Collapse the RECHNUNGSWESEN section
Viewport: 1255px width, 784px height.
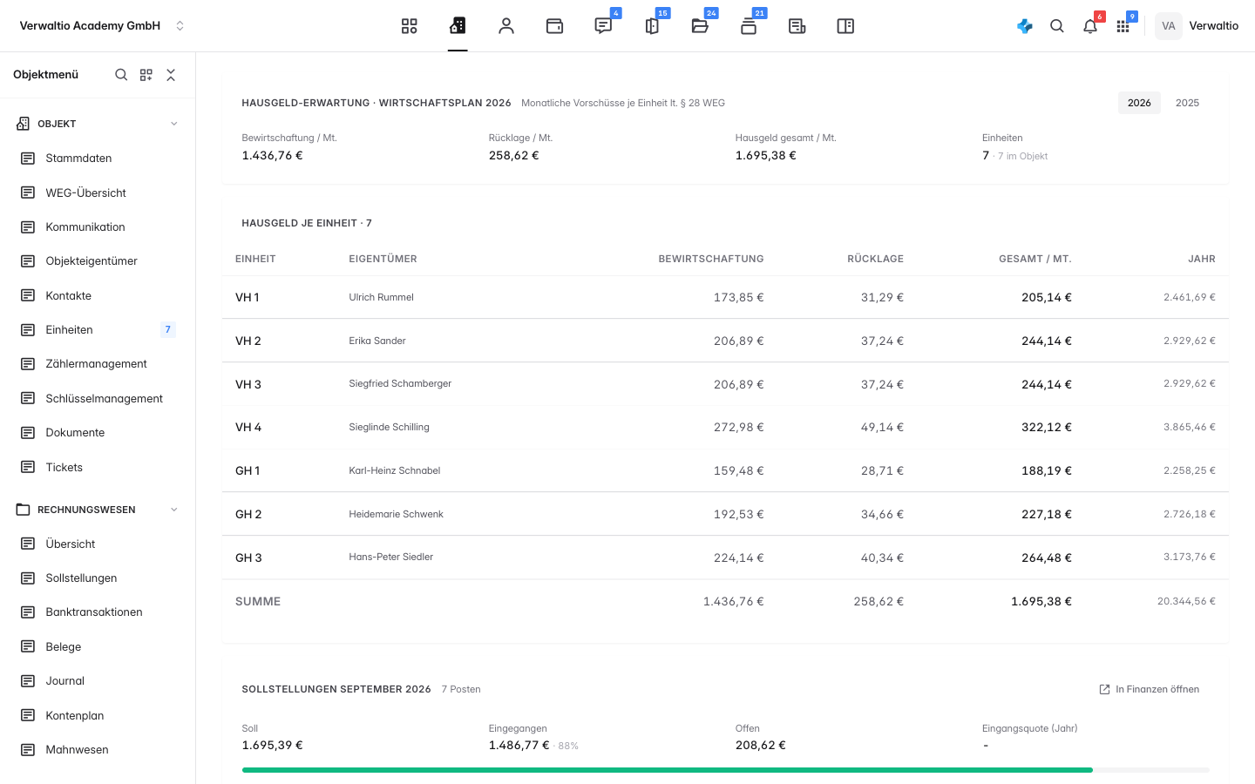(173, 510)
